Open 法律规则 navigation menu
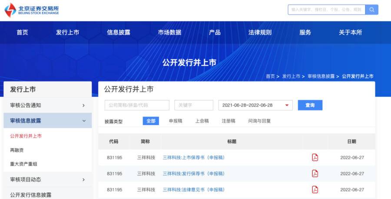Screen dimensions: 391x199 point(260,33)
